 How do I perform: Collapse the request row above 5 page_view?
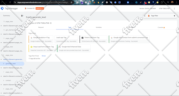1,85
